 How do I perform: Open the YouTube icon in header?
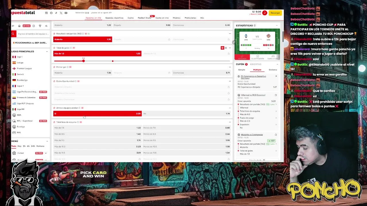(66, 13)
